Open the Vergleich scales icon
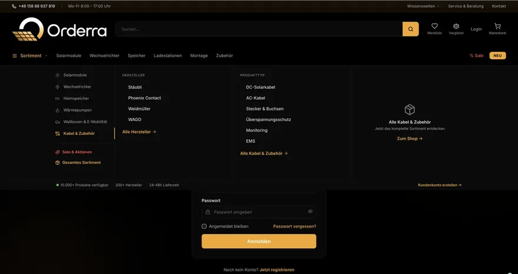518x274 pixels. coord(456,26)
